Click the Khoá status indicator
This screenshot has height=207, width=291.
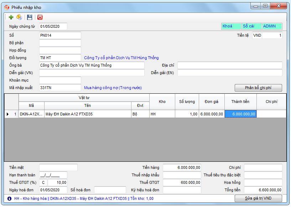point(231,26)
